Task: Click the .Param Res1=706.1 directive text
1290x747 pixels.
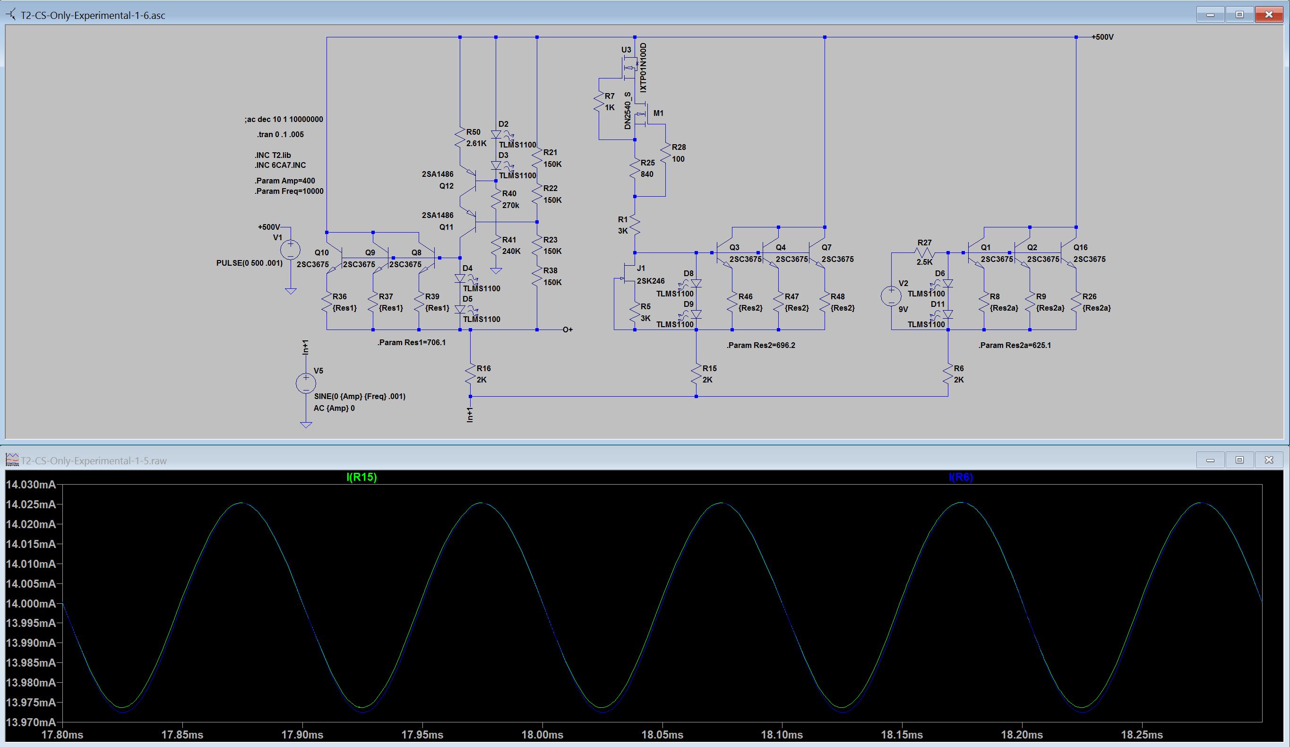Action: pos(412,343)
